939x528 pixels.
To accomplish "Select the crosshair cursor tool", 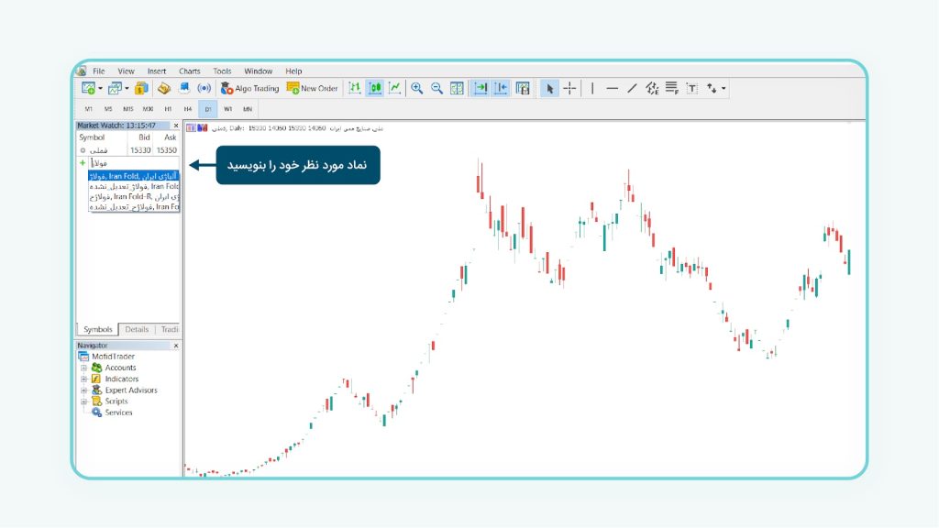I will coord(569,88).
